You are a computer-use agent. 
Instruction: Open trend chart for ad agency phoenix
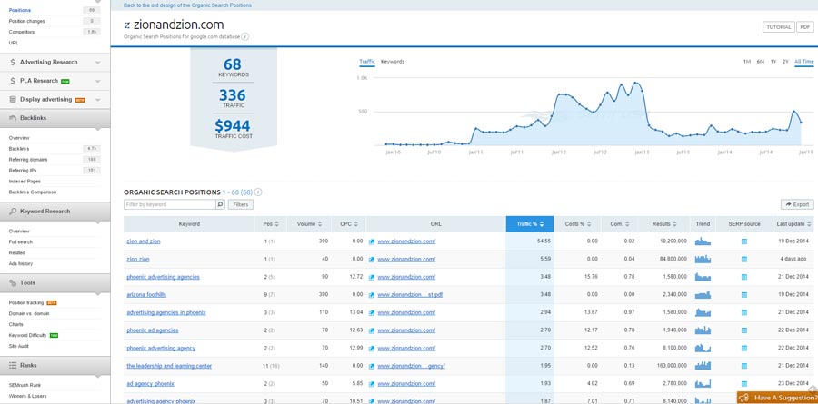[x=703, y=384]
